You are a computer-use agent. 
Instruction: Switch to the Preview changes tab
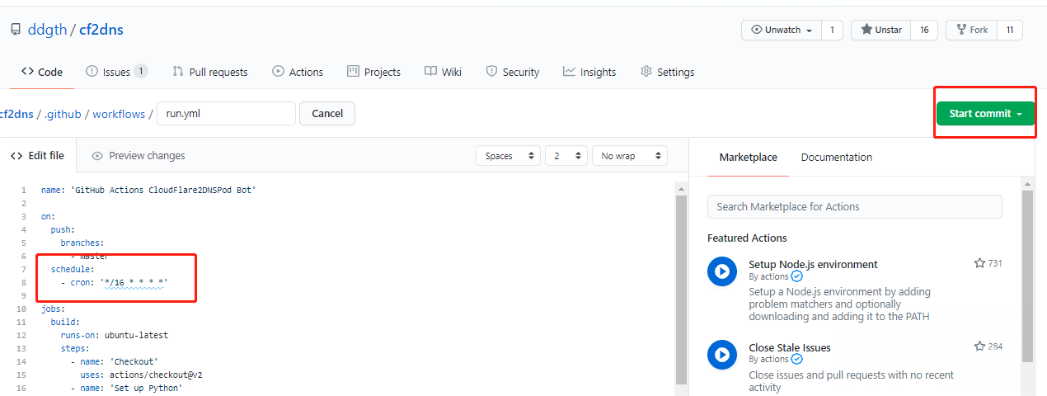(139, 156)
